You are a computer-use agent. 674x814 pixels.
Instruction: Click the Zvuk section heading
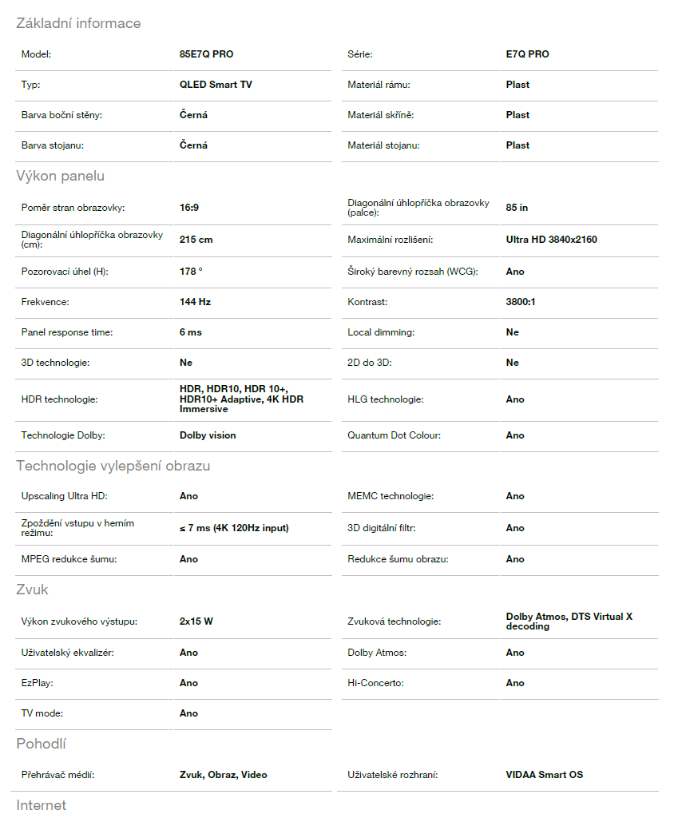tap(32, 590)
